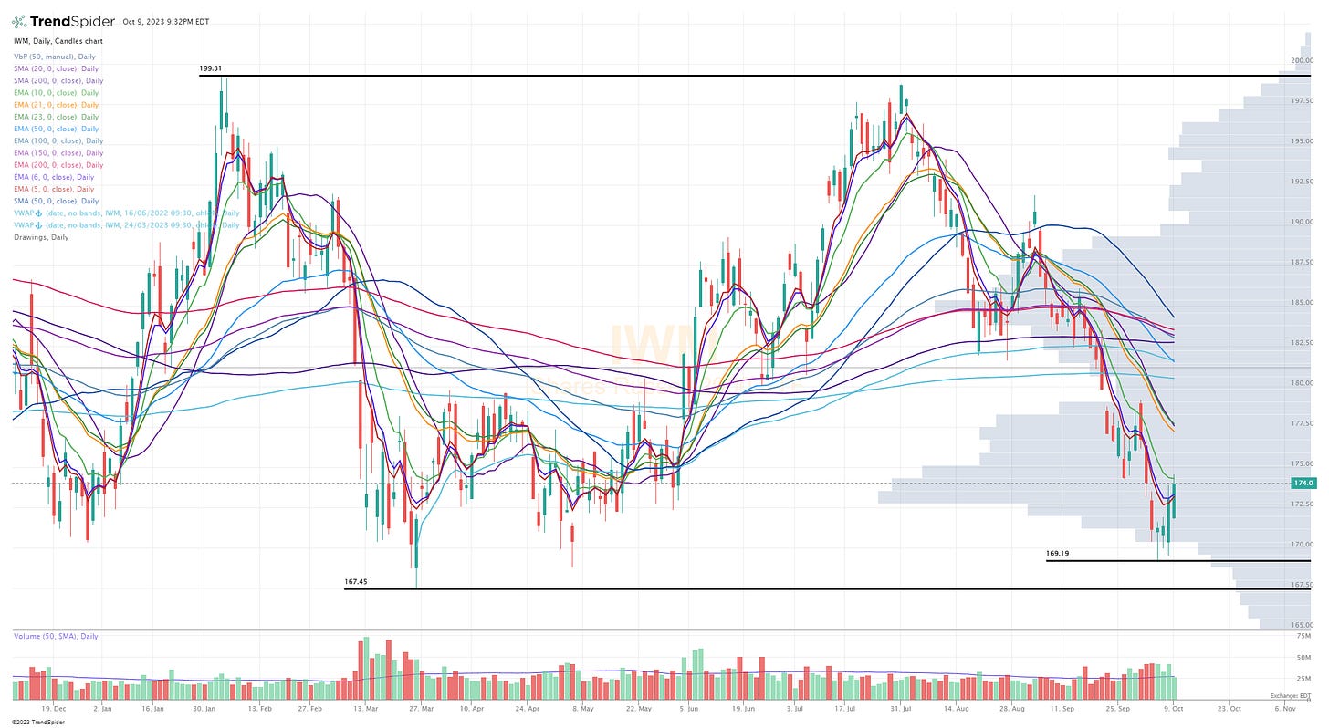1329x728 pixels.
Task: Select the 199.31 resistance line label
Action: 210,68
